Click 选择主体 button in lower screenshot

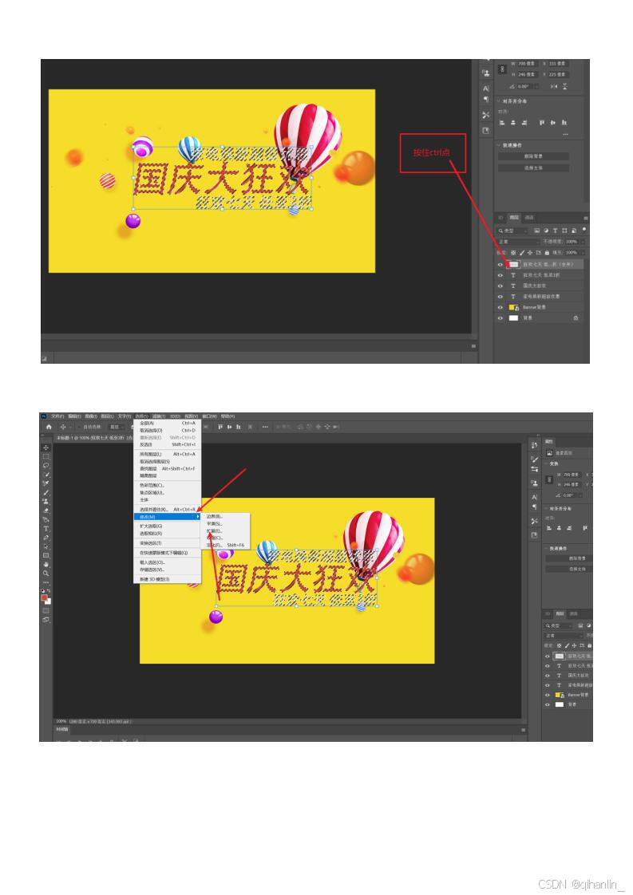(569, 569)
